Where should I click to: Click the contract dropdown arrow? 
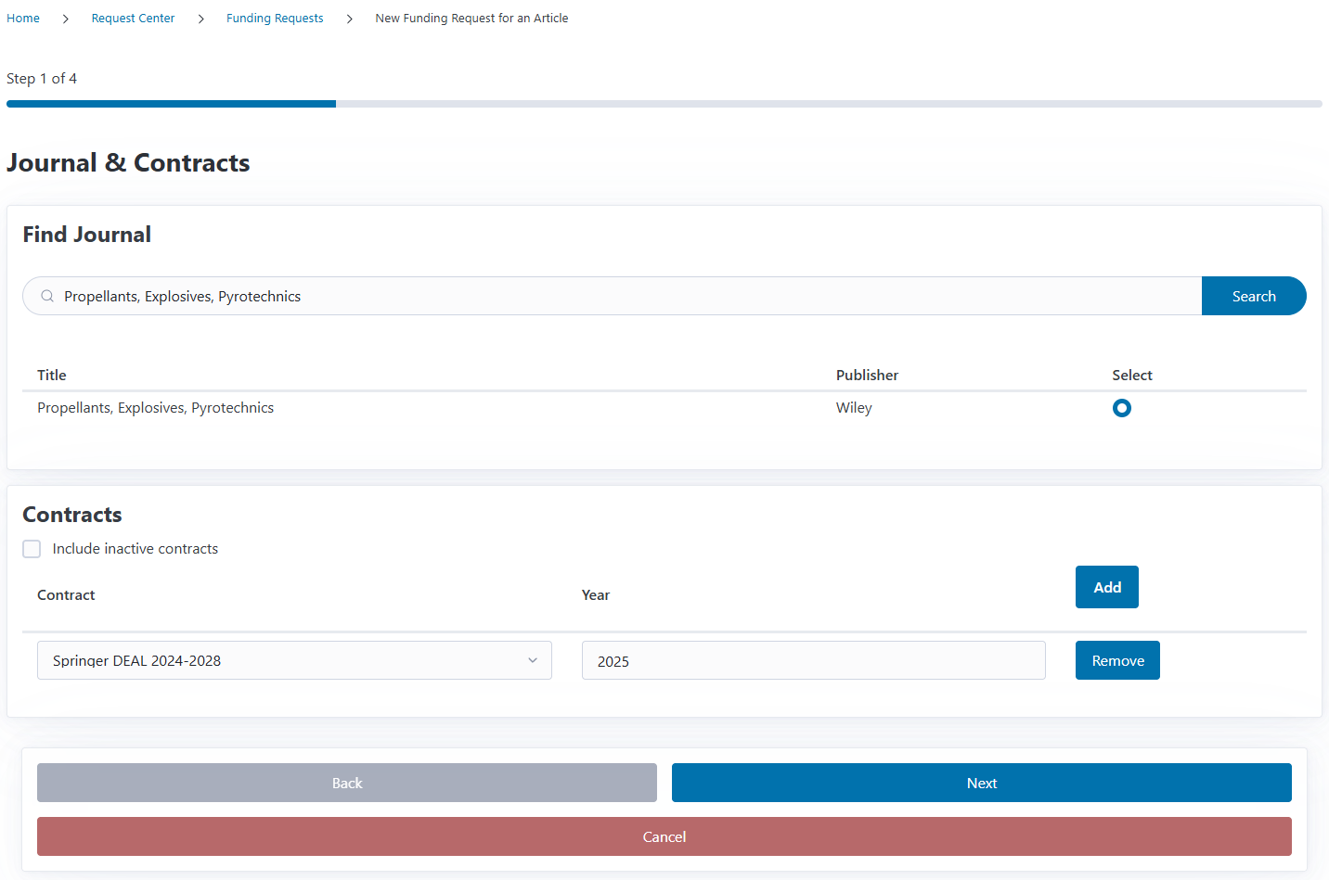pyautogui.click(x=533, y=660)
